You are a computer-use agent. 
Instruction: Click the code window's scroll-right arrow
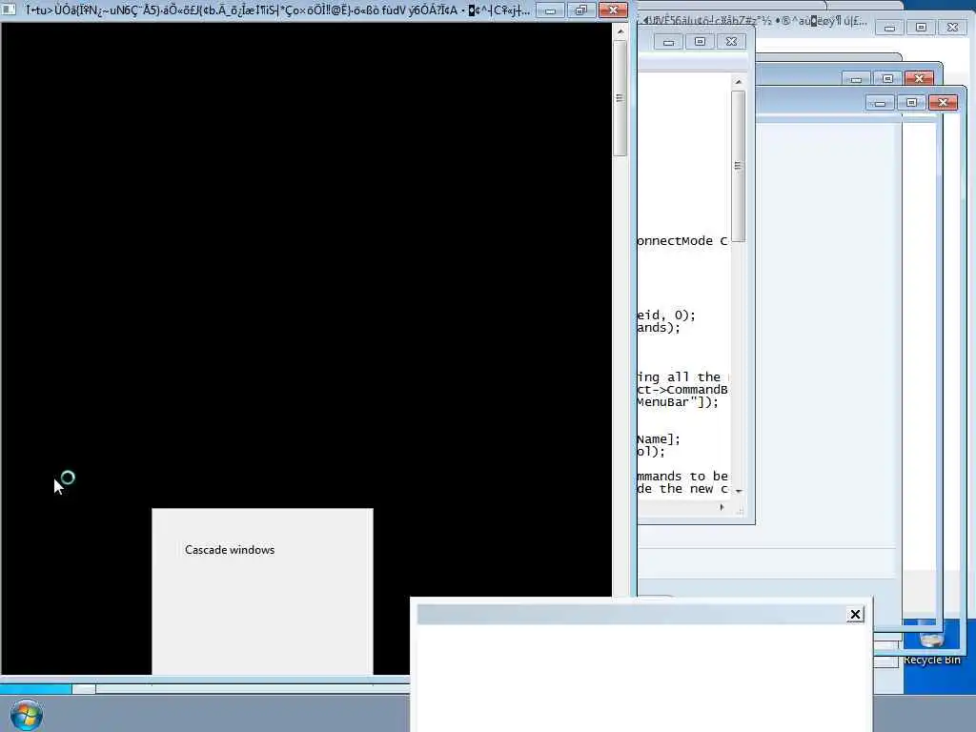click(x=722, y=507)
